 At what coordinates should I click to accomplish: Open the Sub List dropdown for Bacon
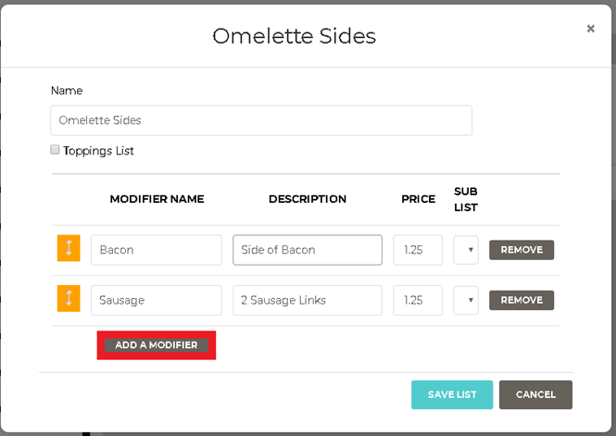pos(466,250)
